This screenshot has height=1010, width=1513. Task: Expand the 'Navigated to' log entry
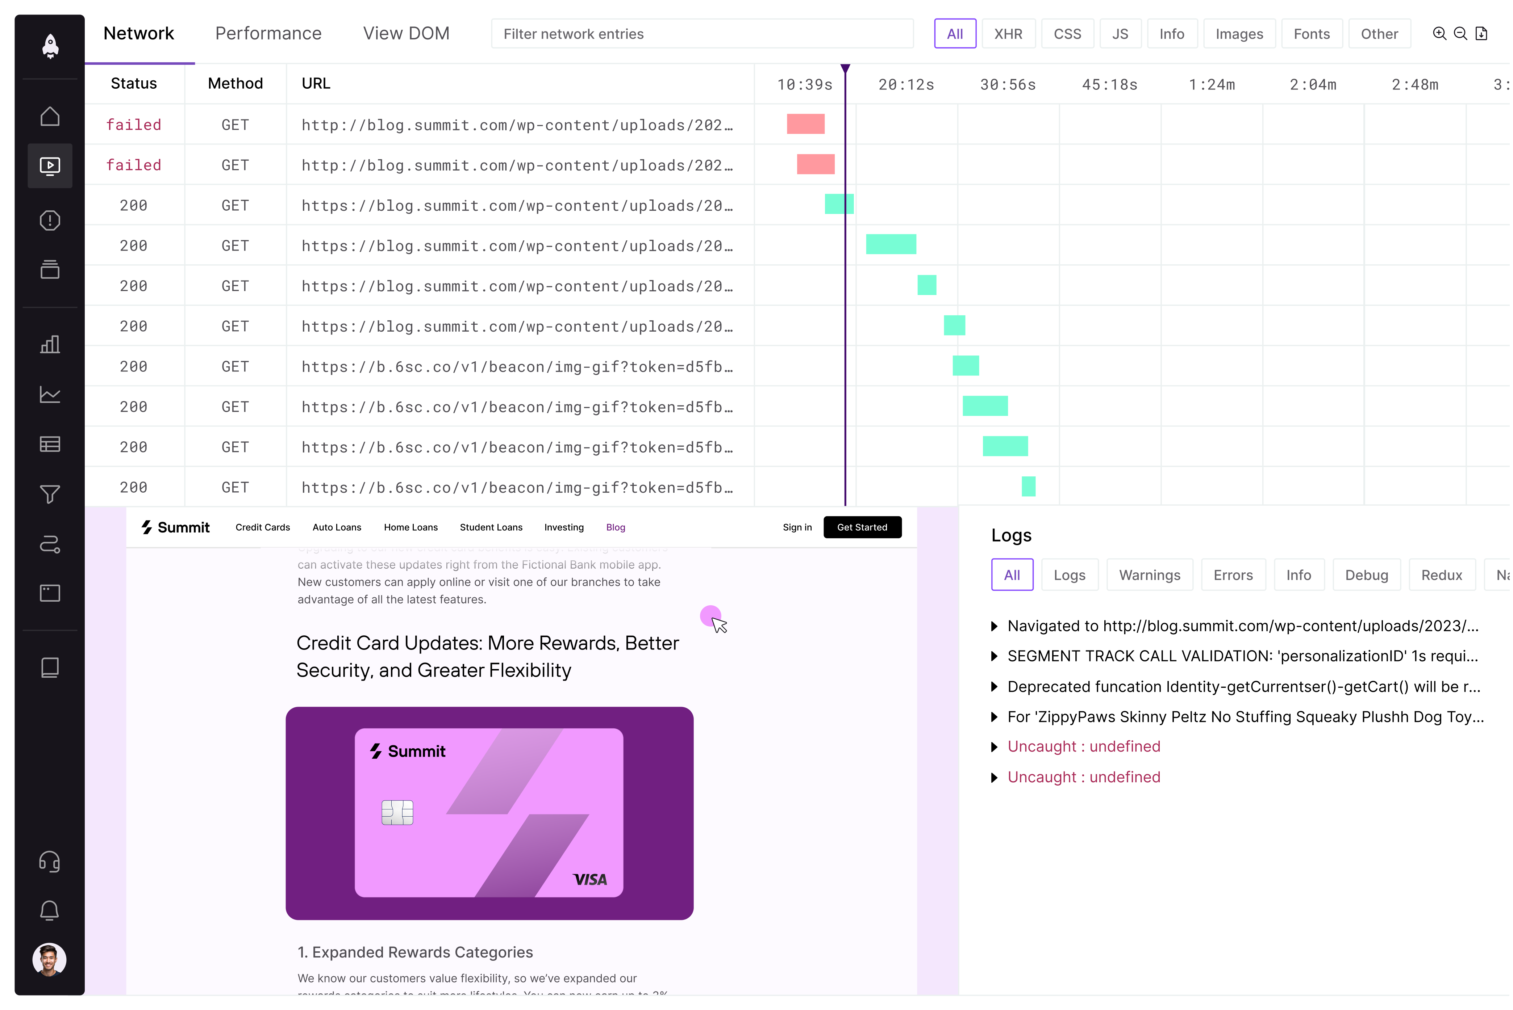994,626
